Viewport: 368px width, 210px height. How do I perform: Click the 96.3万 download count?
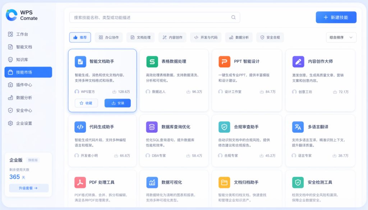194,92
